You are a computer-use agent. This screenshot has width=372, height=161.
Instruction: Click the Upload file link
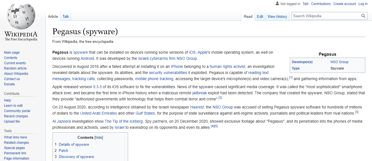point(12,122)
